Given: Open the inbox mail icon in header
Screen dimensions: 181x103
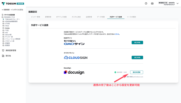Looking at the screenshot, I should tap(152, 3).
